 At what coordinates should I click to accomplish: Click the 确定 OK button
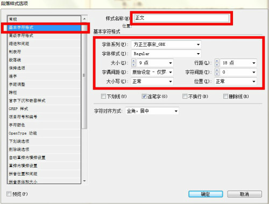pos(206,194)
